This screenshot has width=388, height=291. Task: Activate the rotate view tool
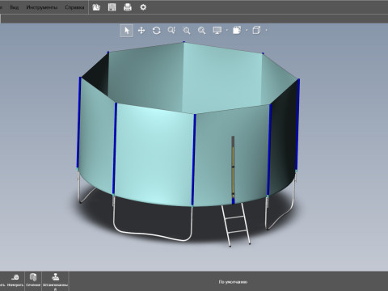click(x=157, y=31)
